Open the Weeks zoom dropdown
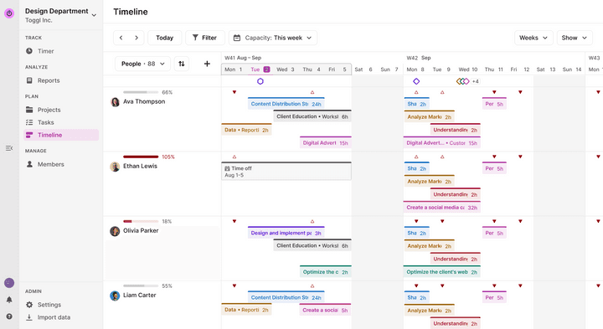603x329 pixels. pos(533,38)
